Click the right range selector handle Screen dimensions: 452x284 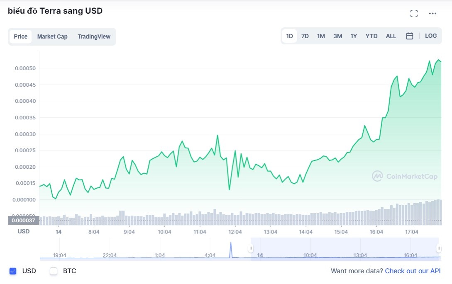439,248
